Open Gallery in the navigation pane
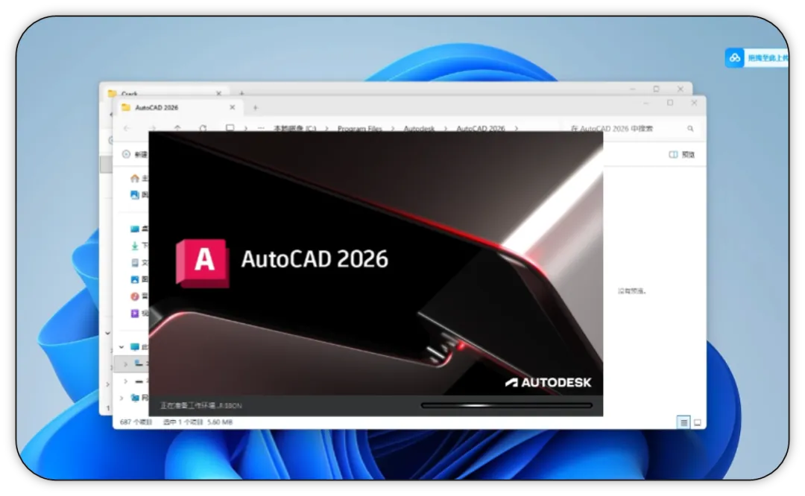This screenshot has height=496, width=805. [139, 195]
